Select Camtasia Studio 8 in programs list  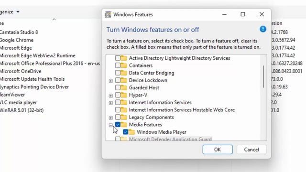click(19, 32)
